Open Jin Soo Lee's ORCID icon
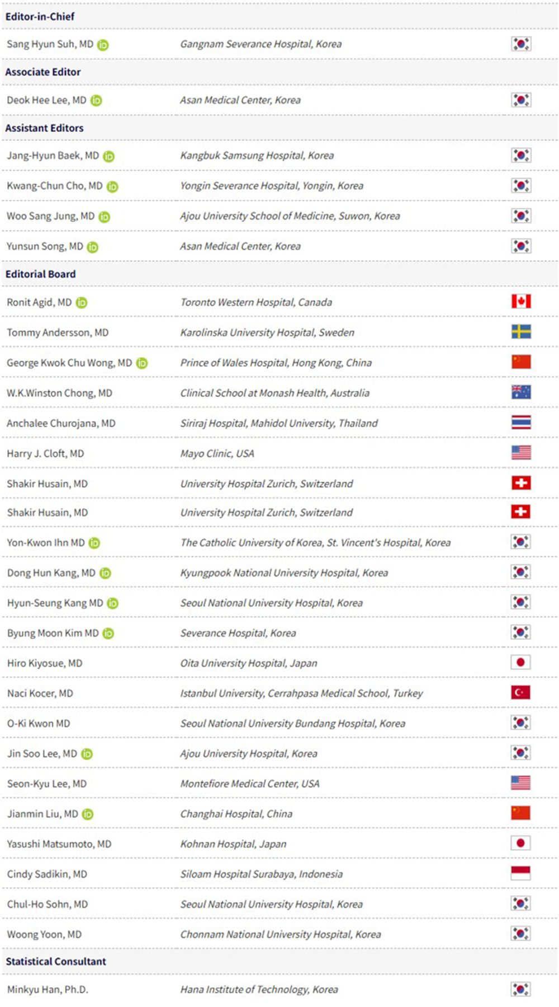 coord(87,754)
